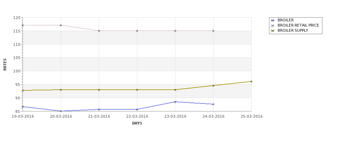Click the broiler supply point on 25-03-2016
The height and width of the screenshot is (148, 338).
click(251, 81)
